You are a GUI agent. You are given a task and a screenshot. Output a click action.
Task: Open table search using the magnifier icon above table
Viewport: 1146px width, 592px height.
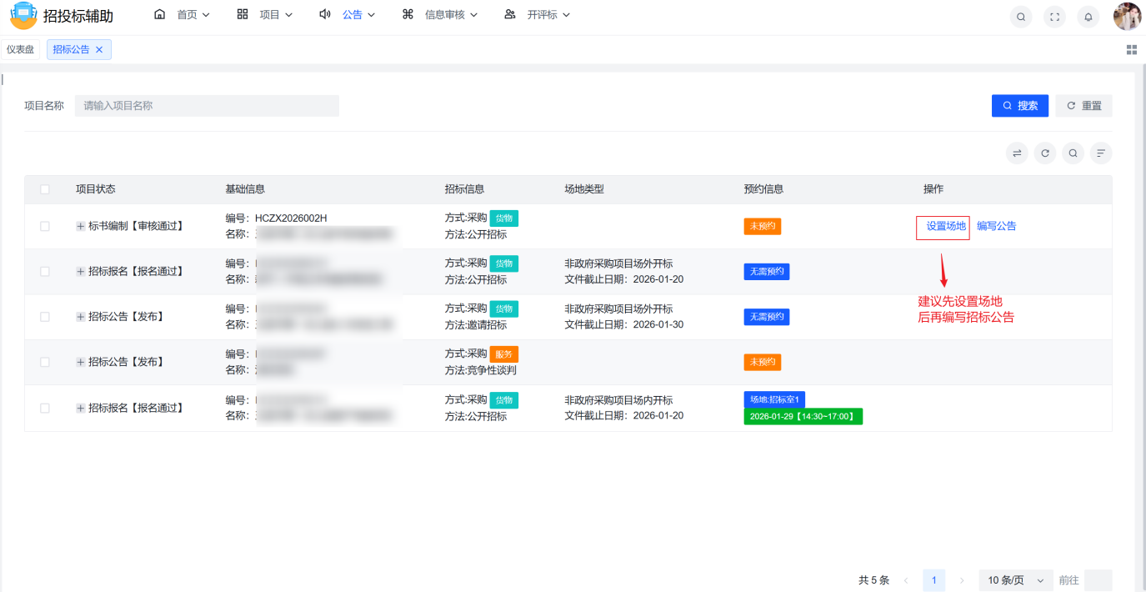1073,153
